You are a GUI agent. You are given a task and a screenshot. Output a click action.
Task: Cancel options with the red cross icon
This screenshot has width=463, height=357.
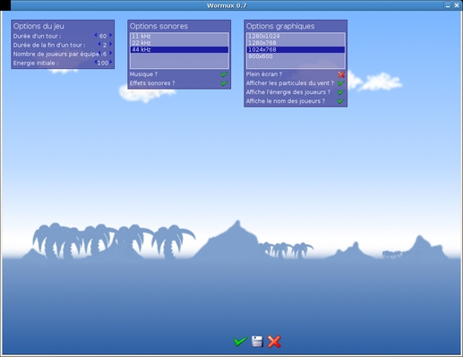[274, 342]
